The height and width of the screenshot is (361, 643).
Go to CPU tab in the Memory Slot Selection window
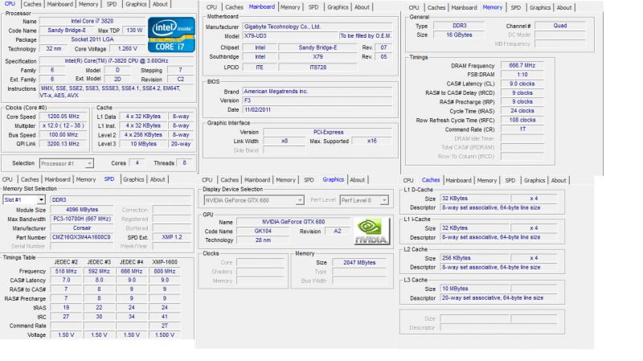click(x=7, y=179)
